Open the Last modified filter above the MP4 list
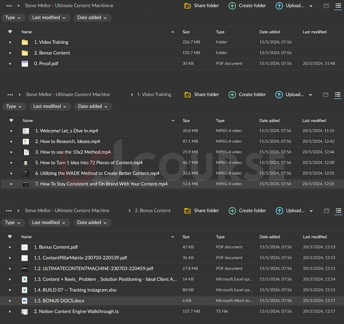This screenshot has width=344, height=324. point(50,106)
